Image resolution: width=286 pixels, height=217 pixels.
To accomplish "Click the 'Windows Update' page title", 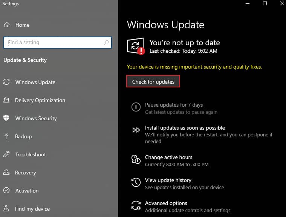I will (x=165, y=24).
